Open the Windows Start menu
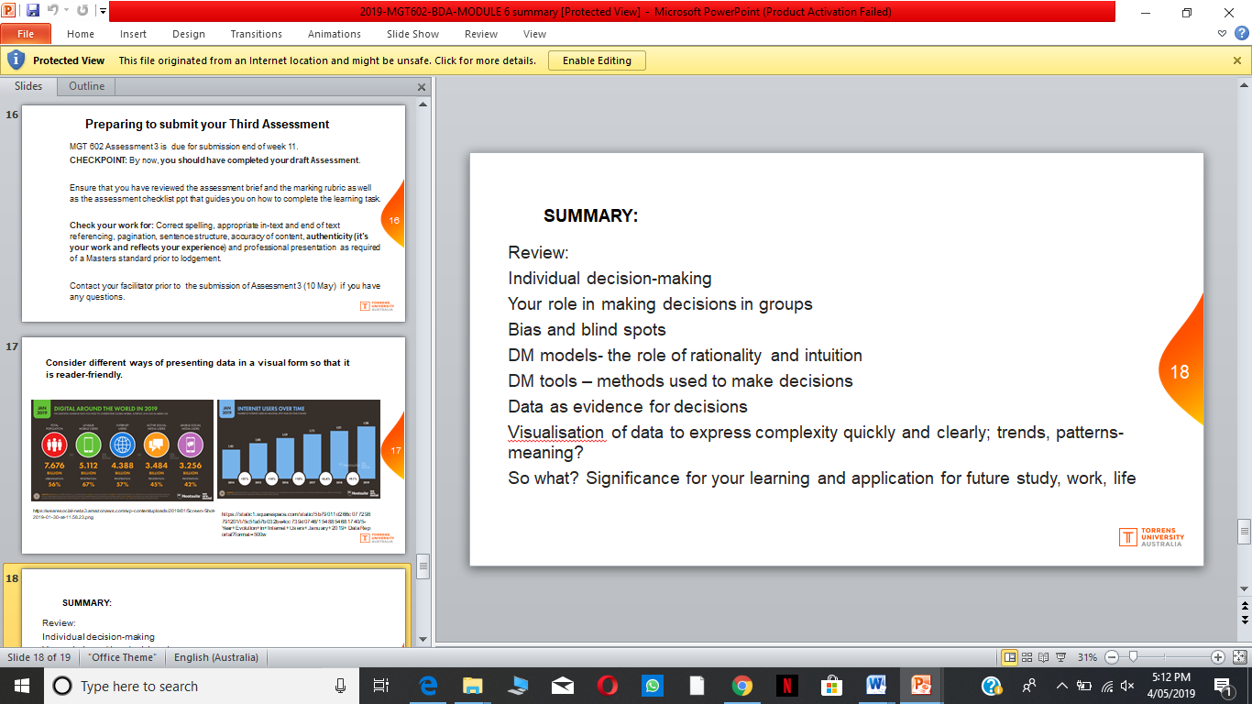Screen dimensions: 1252x704 pos(20,686)
